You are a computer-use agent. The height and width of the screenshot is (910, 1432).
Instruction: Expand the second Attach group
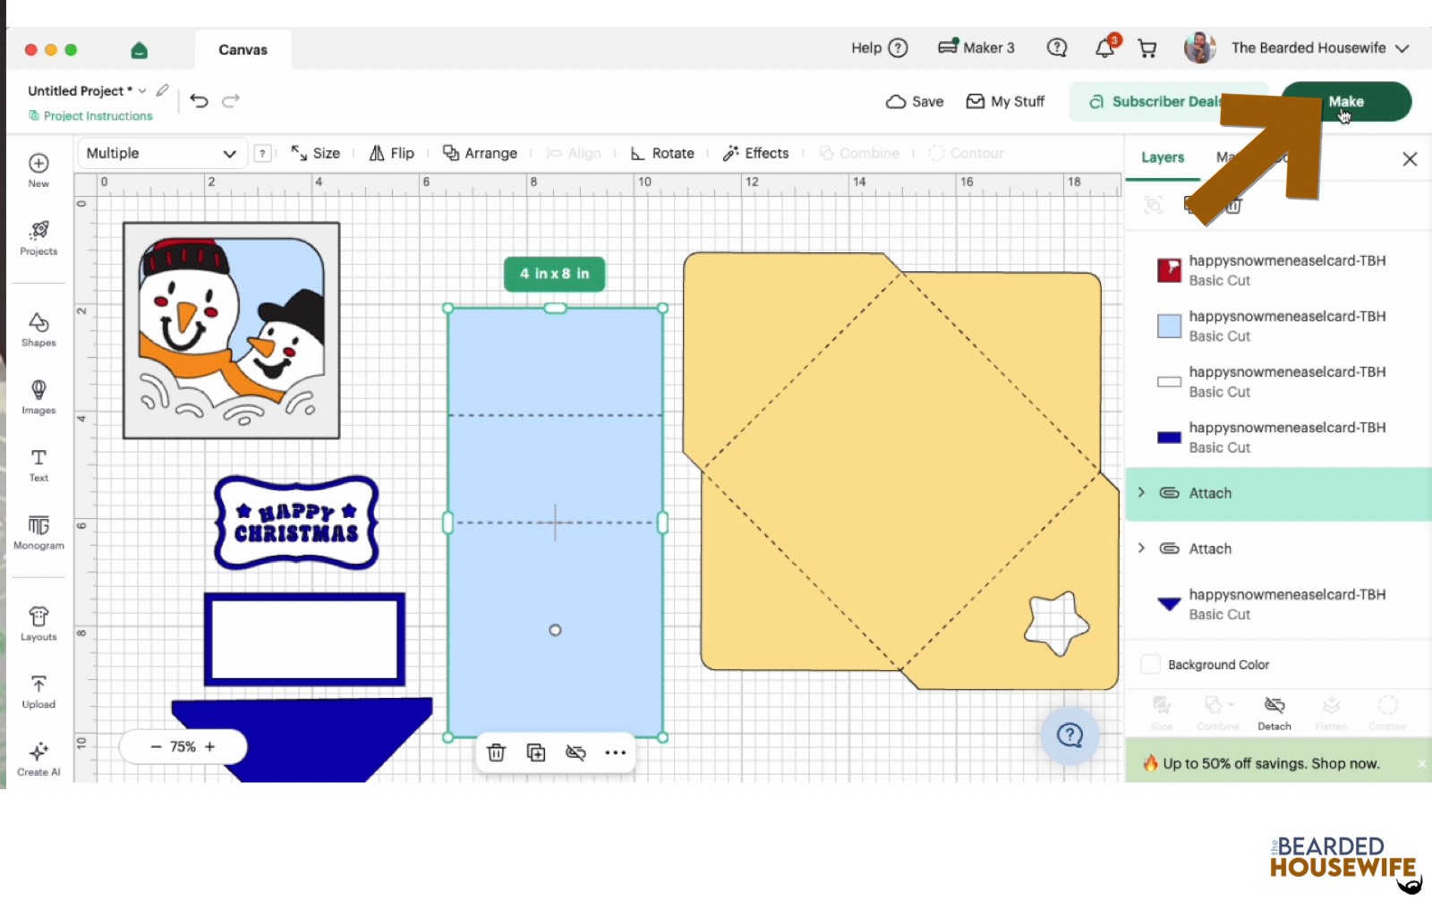tap(1141, 548)
